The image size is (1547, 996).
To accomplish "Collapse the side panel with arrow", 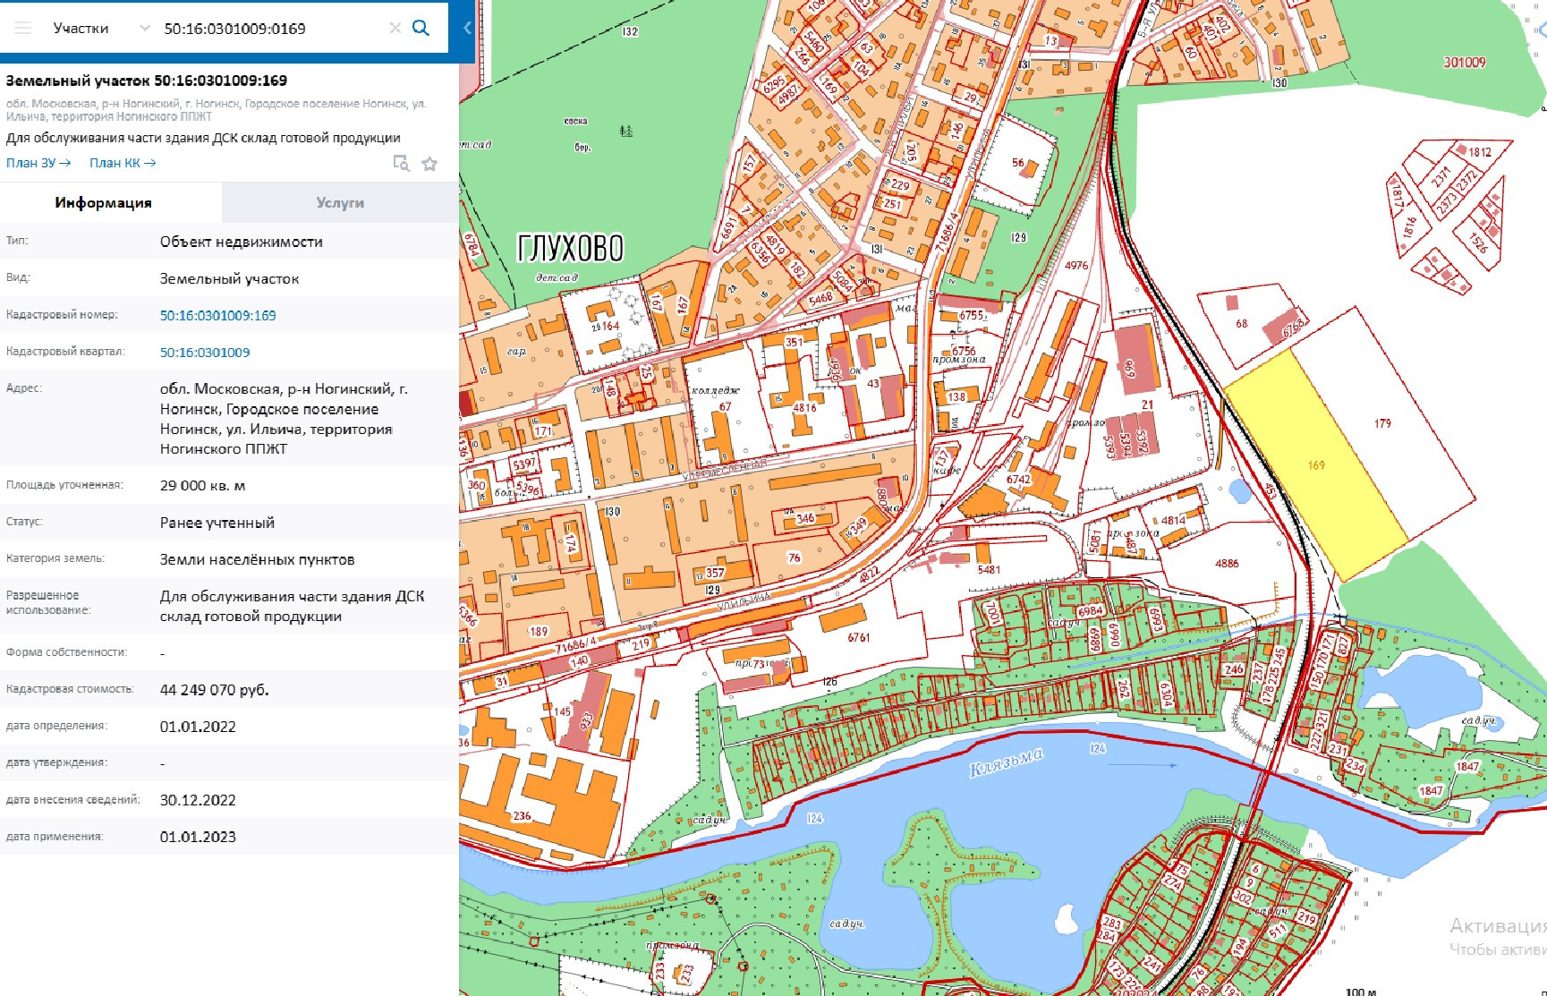I will pos(466,28).
